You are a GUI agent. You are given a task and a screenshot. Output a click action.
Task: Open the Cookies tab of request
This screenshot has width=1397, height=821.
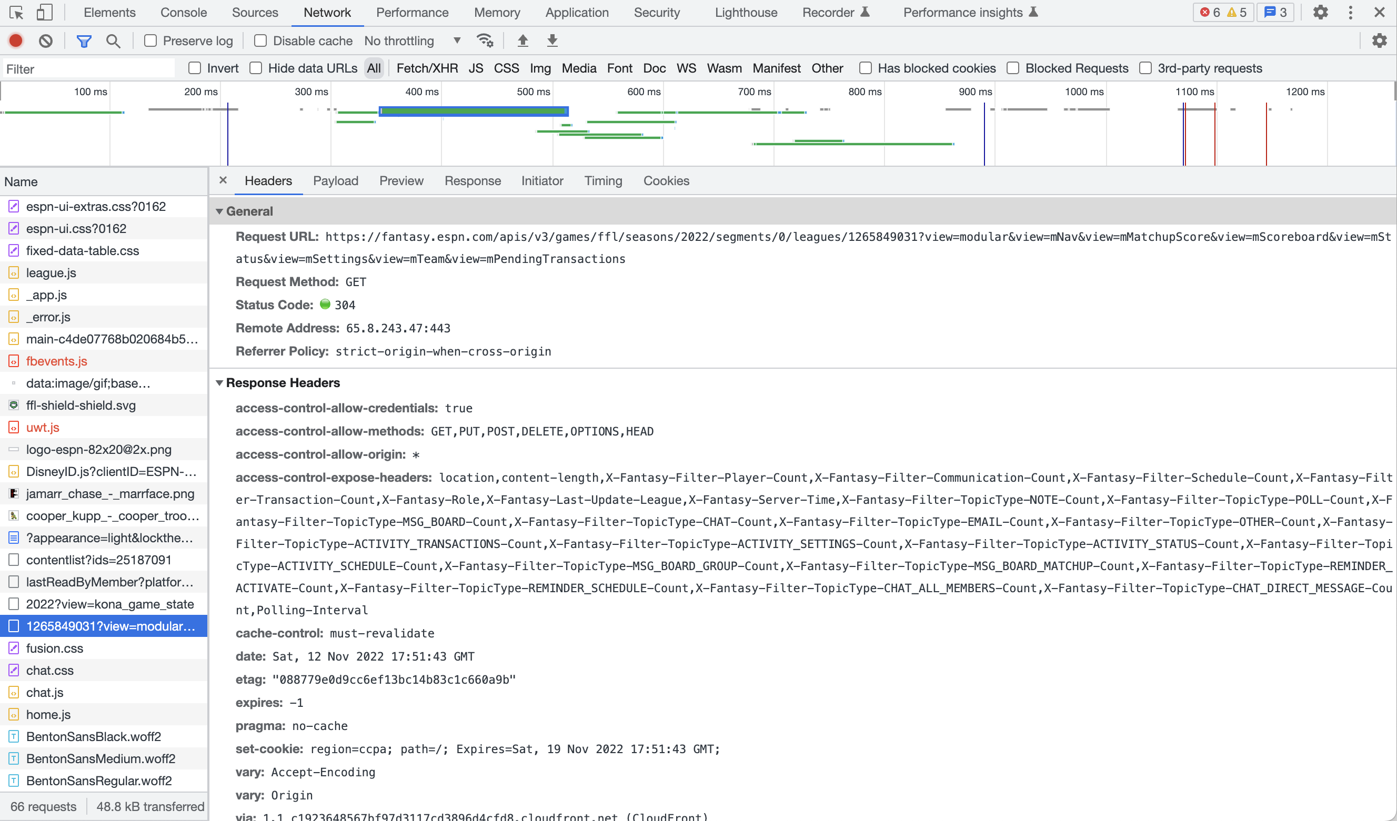click(x=666, y=180)
